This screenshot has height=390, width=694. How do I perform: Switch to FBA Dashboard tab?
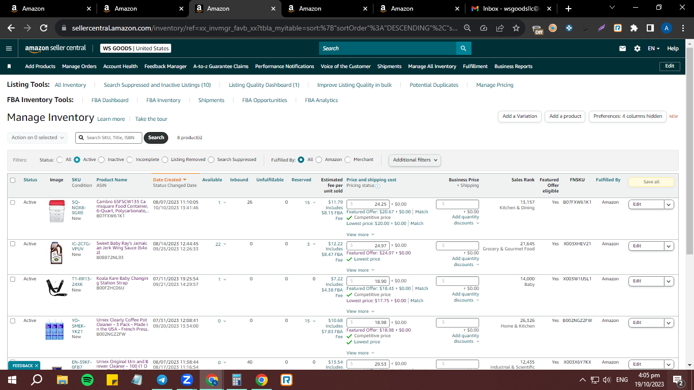[110, 101]
